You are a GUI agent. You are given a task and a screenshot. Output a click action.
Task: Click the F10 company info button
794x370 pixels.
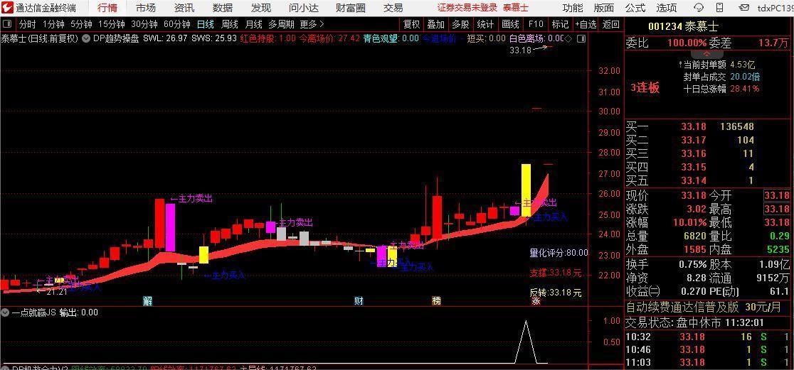click(x=535, y=24)
